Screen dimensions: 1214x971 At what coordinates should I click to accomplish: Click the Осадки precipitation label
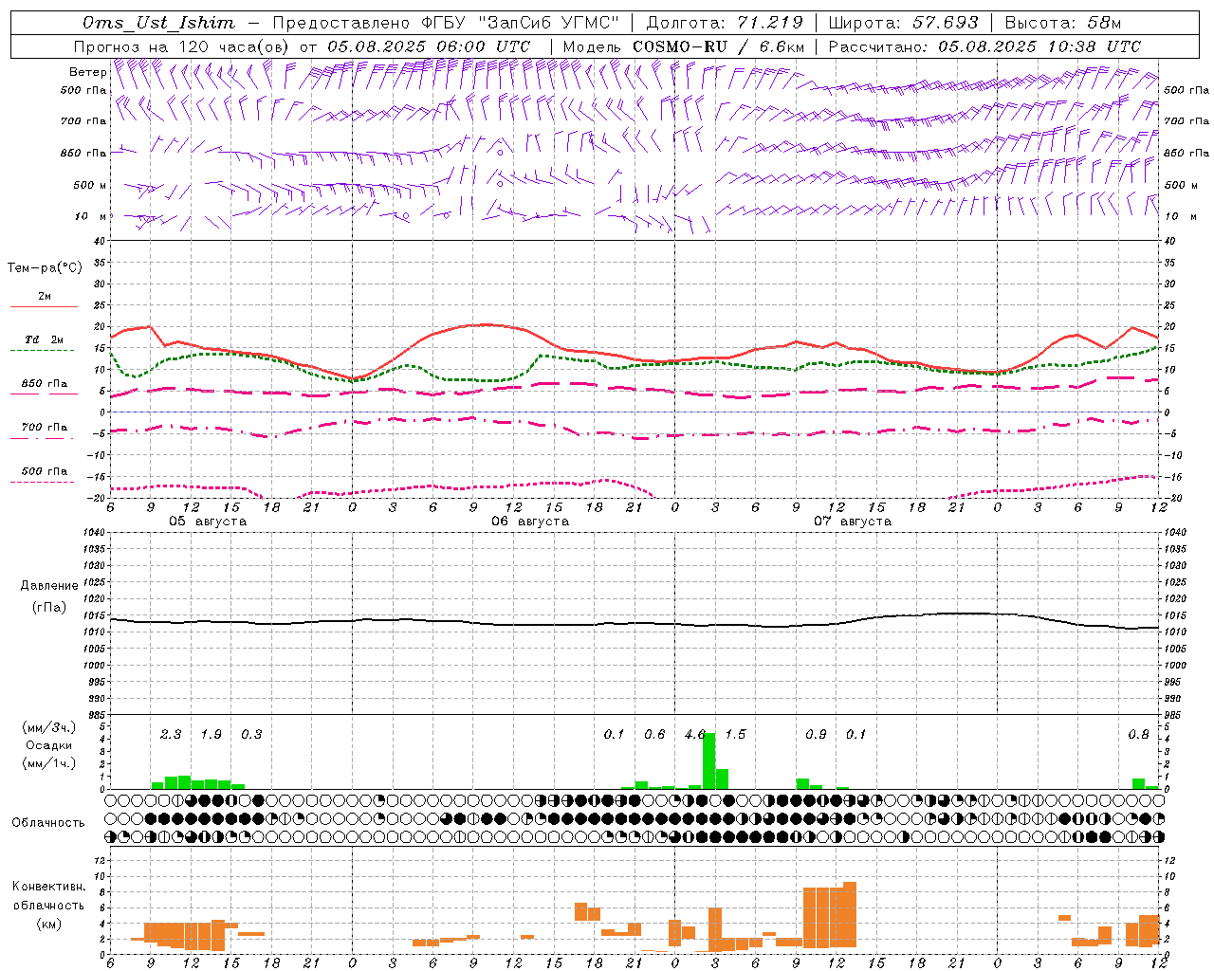click(48, 745)
